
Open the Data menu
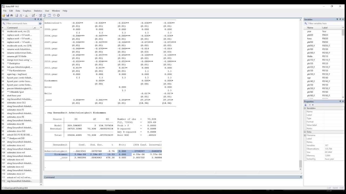(x=18, y=11)
